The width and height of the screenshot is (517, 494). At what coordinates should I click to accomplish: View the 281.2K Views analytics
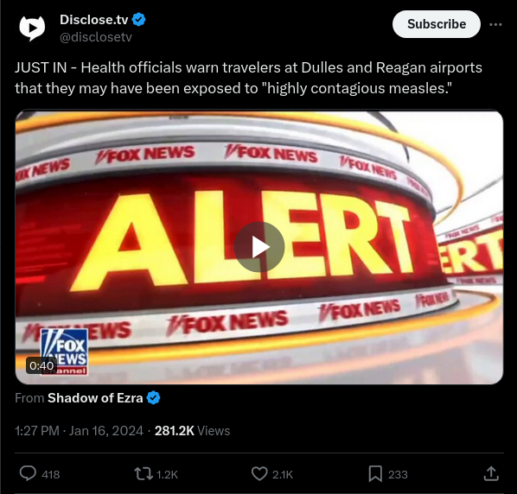[x=192, y=431]
